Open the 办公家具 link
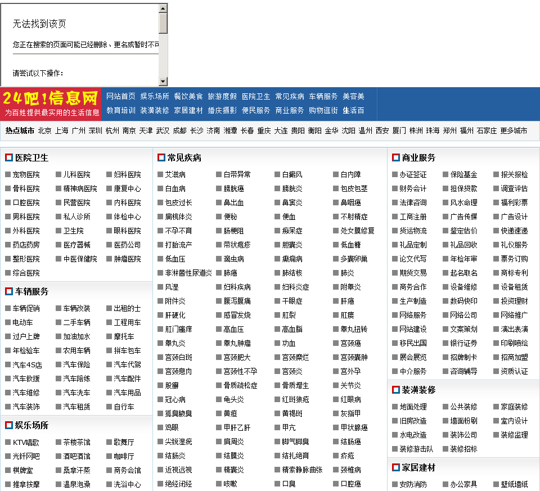The height and width of the screenshot is (491, 540). tap(463, 484)
